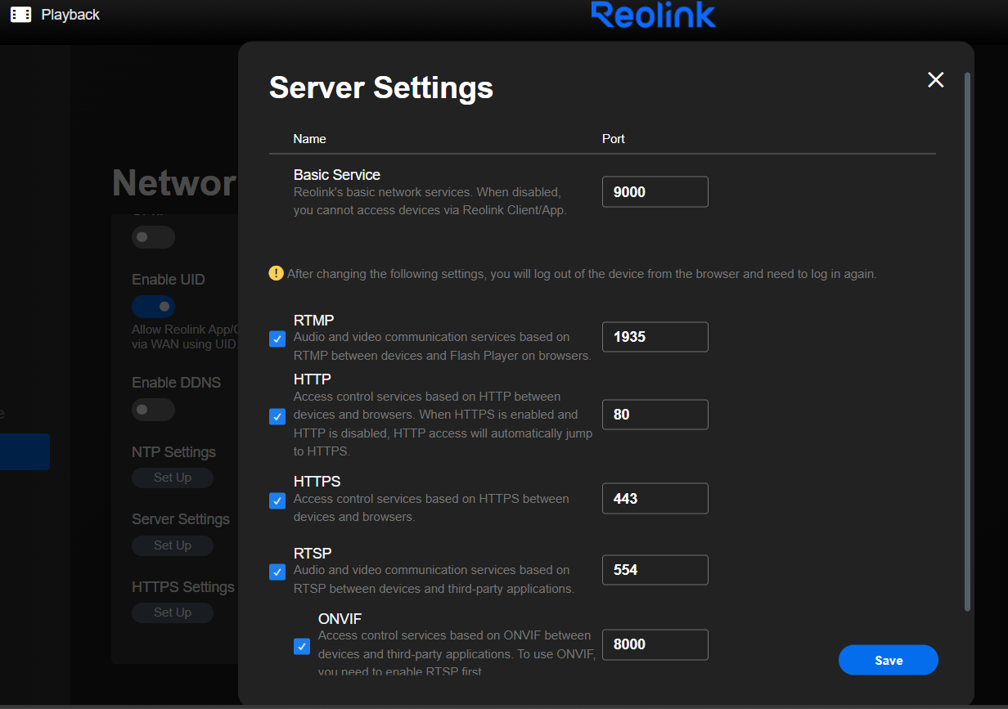The image size is (1008, 709).
Task: Toggle the switch above Enable UID
Action: pos(153,236)
